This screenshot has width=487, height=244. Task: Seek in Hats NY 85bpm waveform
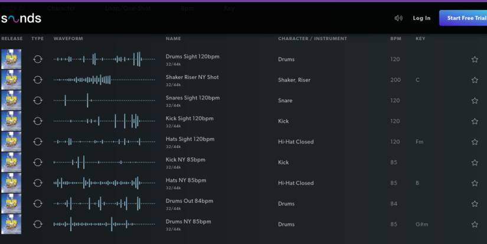point(104,183)
